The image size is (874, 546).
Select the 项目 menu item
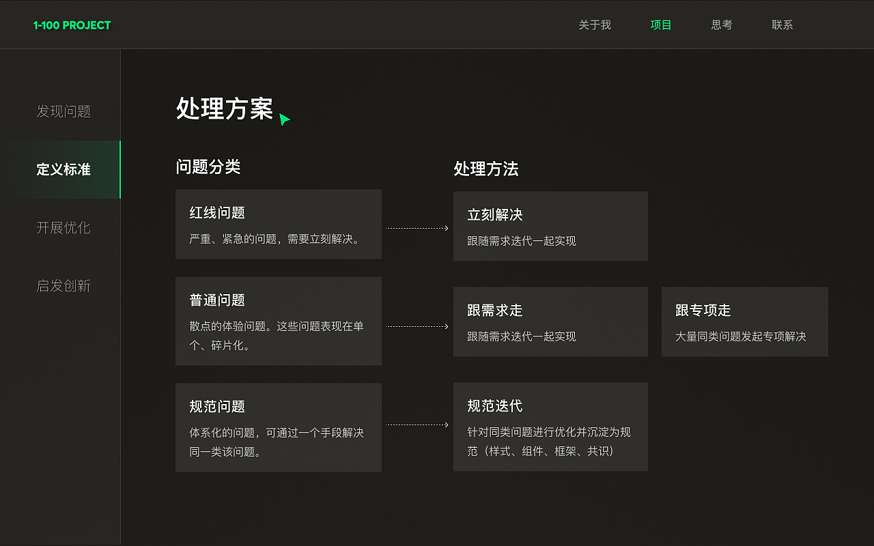coord(661,25)
